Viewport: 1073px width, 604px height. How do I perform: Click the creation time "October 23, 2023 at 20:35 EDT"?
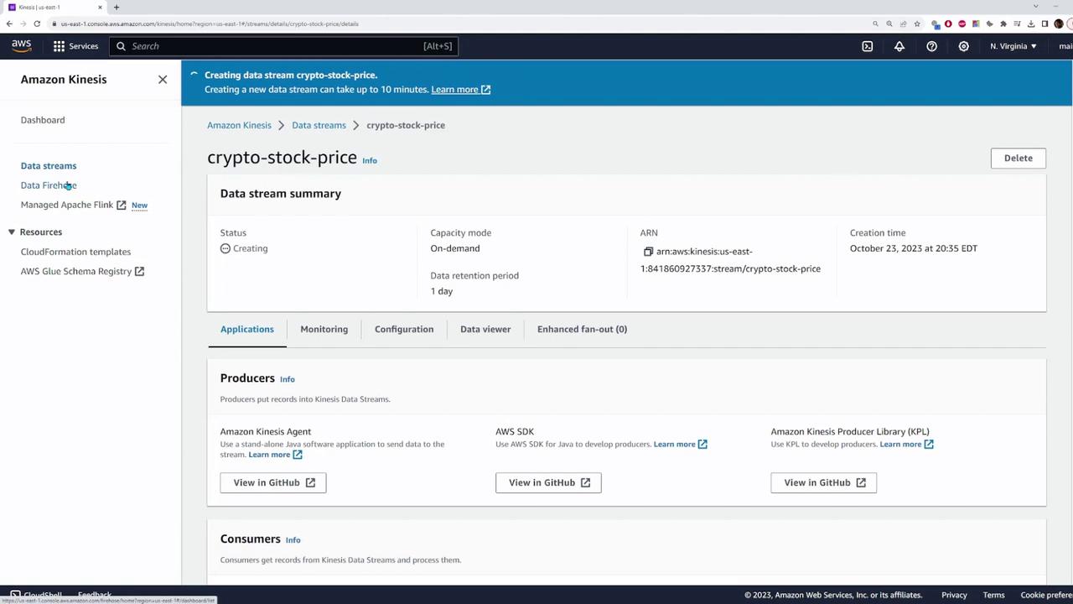point(914,248)
